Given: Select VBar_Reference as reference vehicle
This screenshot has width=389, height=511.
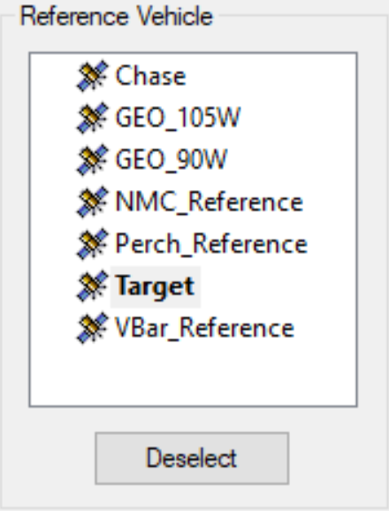Looking at the screenshot, I should [204, 328].
